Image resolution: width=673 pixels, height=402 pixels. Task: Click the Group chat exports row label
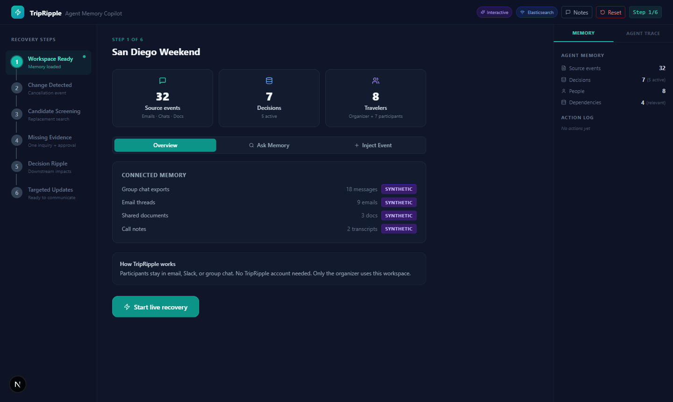(x=145, y=189)
